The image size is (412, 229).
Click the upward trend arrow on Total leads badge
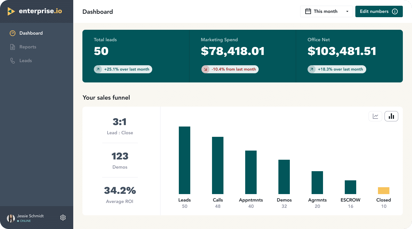[98, 69]
